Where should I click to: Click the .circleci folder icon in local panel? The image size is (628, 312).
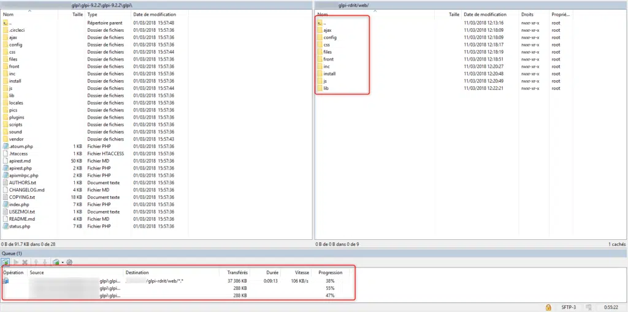click(x=5, y=30)
